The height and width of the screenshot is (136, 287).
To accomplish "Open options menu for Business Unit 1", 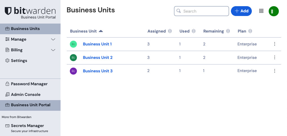I will pos(275,44).
